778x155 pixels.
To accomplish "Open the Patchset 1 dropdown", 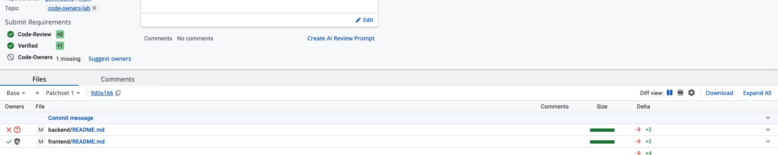I will [63, 93].
